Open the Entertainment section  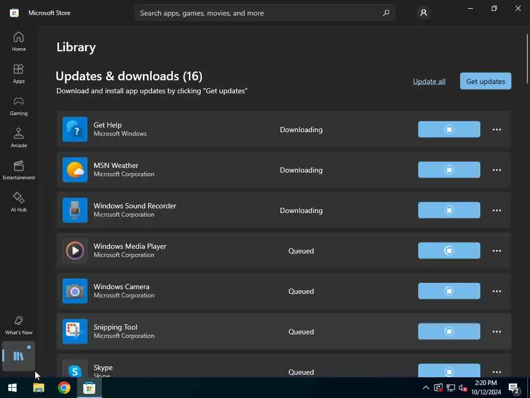click(19, 170)
